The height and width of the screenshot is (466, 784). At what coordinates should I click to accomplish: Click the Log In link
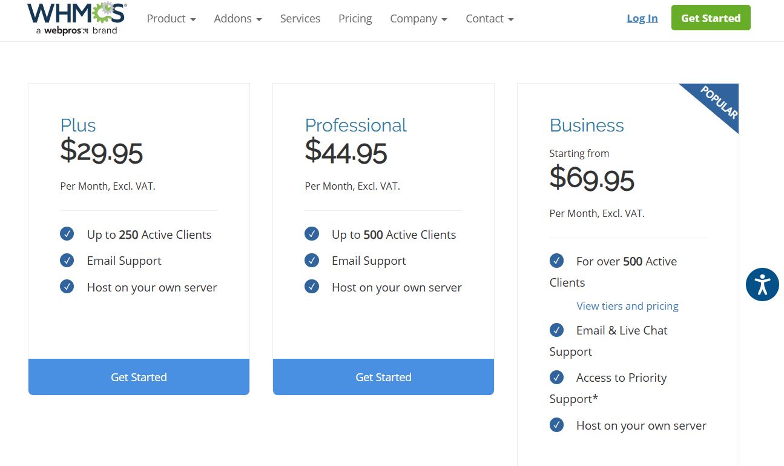(x=642, y=18)
